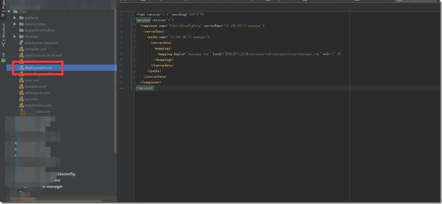
Task: Click the compiler.xml file icon
Action: (x=21, y=49)
